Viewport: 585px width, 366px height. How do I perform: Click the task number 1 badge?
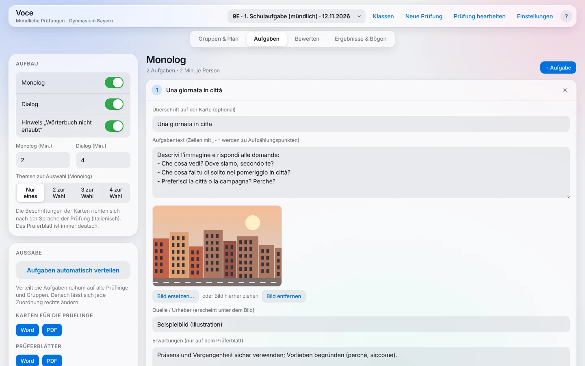[x=157, y=90]
